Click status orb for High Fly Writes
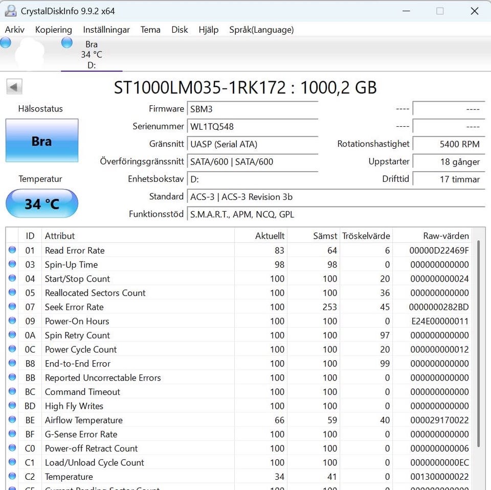 coord(12,406)
